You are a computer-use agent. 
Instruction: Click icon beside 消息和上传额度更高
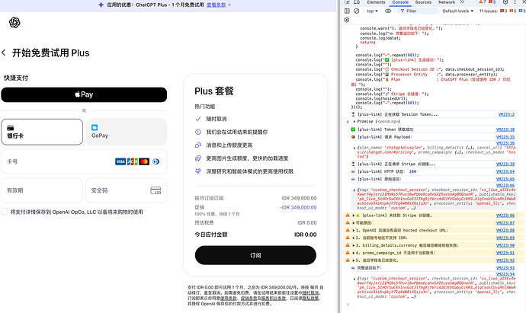(198, 145)
